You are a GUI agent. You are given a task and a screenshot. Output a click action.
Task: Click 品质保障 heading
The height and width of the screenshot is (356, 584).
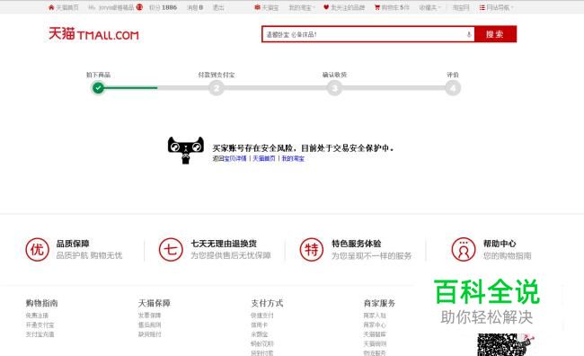coord(73,244)
